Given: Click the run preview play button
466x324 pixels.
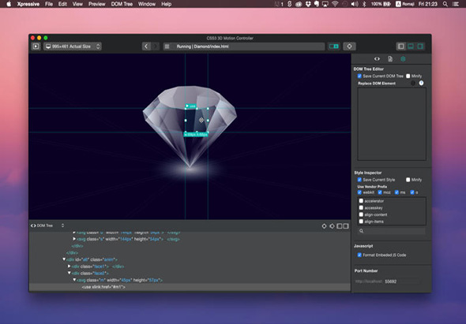Looking at the screenshot, I should coord(36,47).
